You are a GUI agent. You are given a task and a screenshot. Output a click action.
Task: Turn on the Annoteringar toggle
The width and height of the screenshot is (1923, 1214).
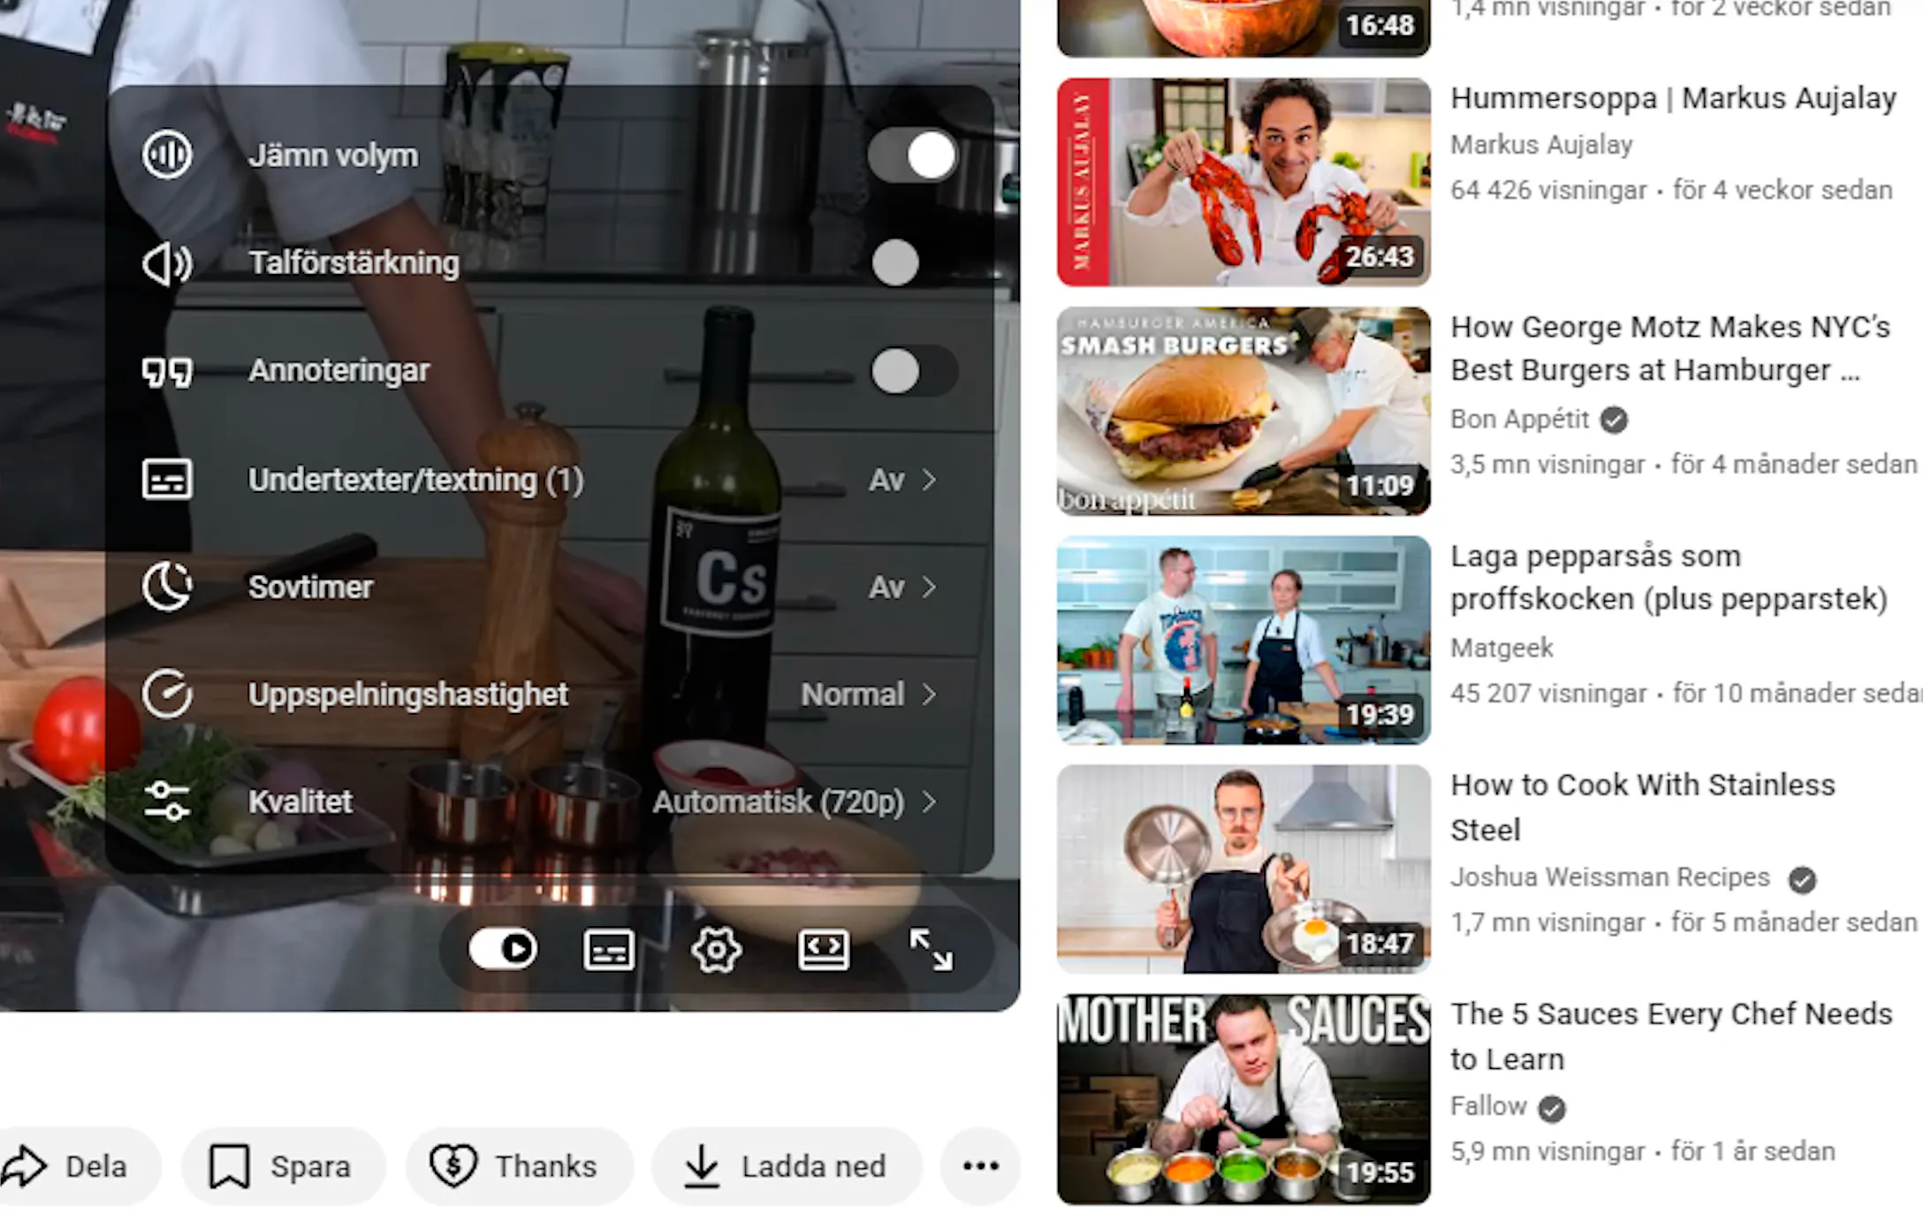point(913,371)
